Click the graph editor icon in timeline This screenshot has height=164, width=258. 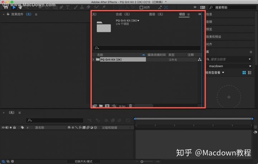pos(128,120)
